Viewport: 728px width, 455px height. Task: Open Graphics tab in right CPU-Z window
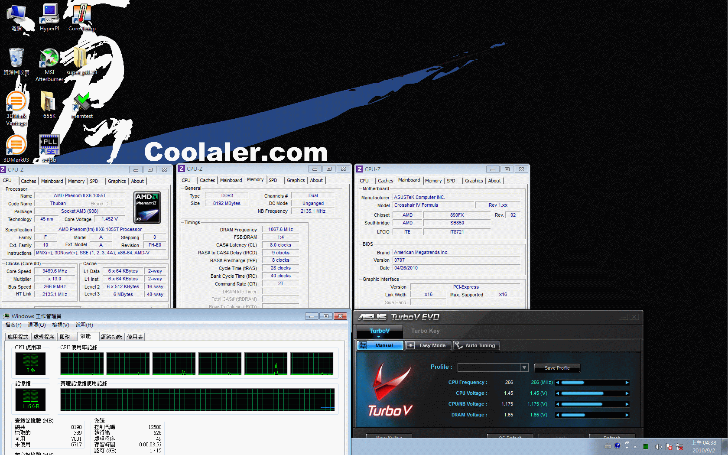coord(474,181)
